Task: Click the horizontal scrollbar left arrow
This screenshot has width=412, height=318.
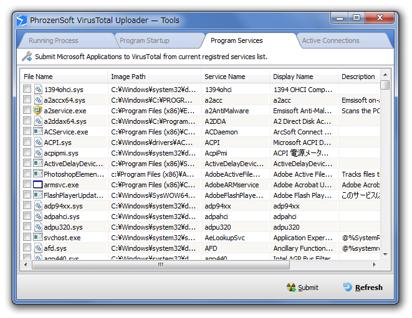Action: click(26, 264)
